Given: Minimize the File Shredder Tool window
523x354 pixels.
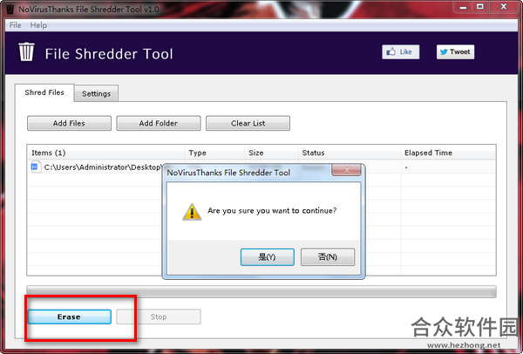Looking at the screenshot, I should (x=463, y=7).
